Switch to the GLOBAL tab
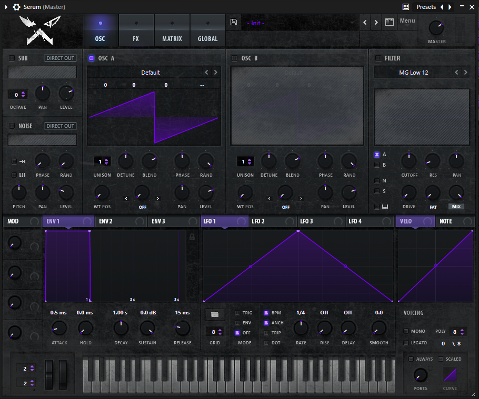This screenshot has width=479, height=399. (208, 30)
